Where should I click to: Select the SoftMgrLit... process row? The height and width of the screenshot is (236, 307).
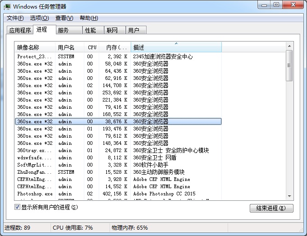point(118,165)
